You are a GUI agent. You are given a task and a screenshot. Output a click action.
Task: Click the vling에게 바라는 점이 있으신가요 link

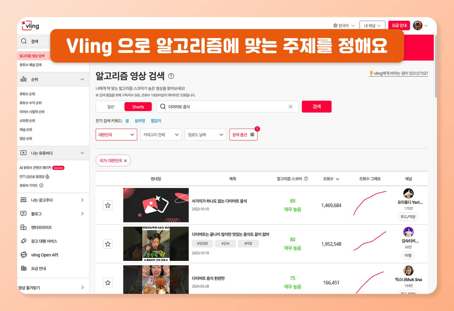pos(399,73)
